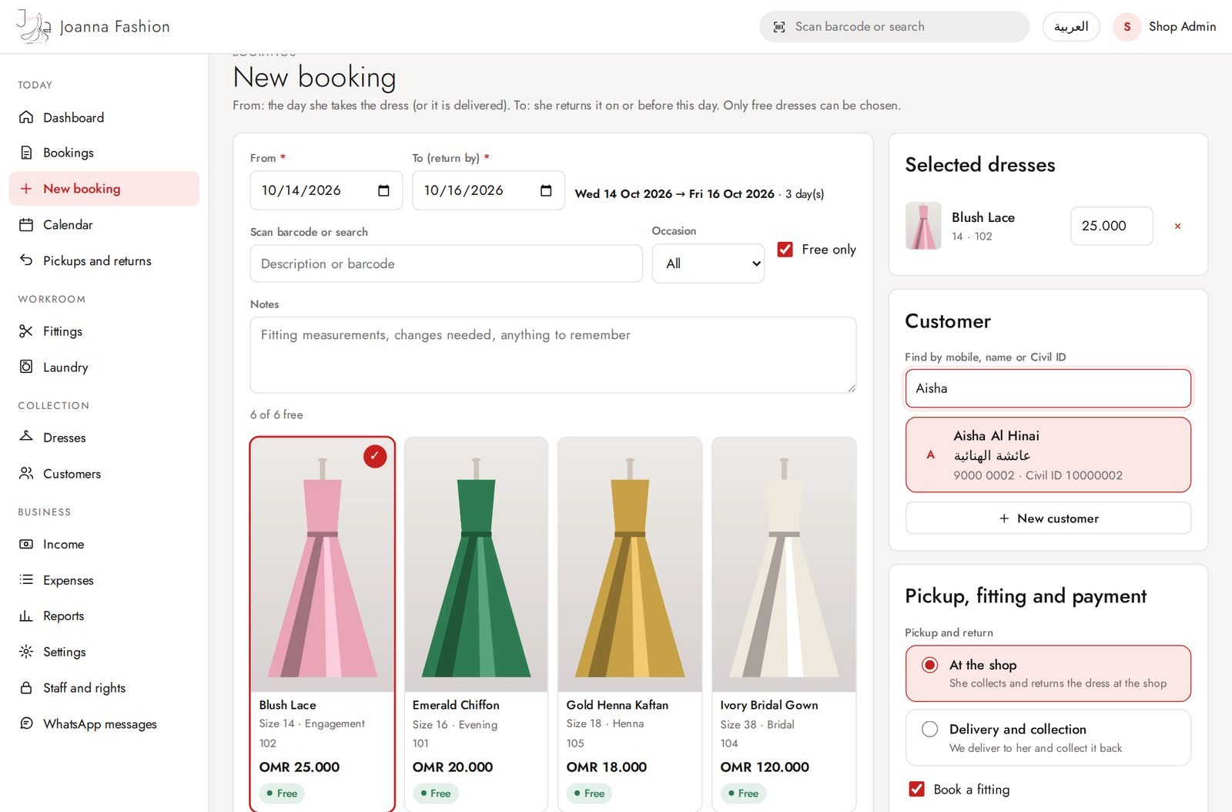Click the customer search field containing Aisha
The height and width of the screenshot is (812, 1232).
click(1048, 388)
